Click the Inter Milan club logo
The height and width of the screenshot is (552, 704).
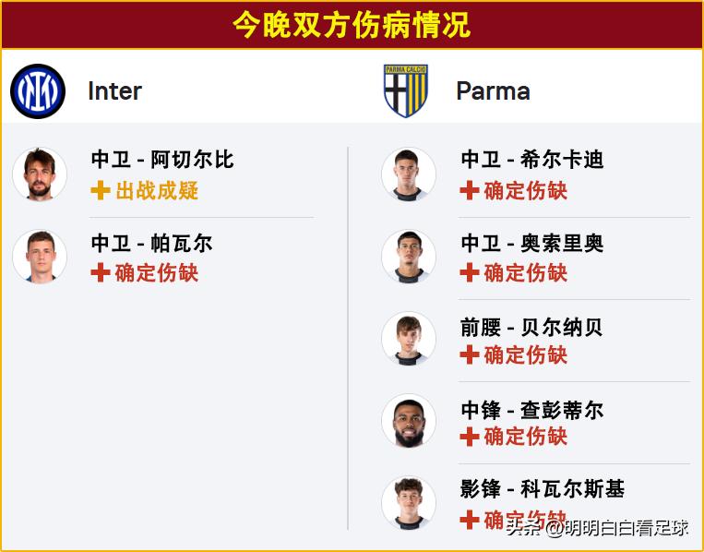(x=38, y=91)
